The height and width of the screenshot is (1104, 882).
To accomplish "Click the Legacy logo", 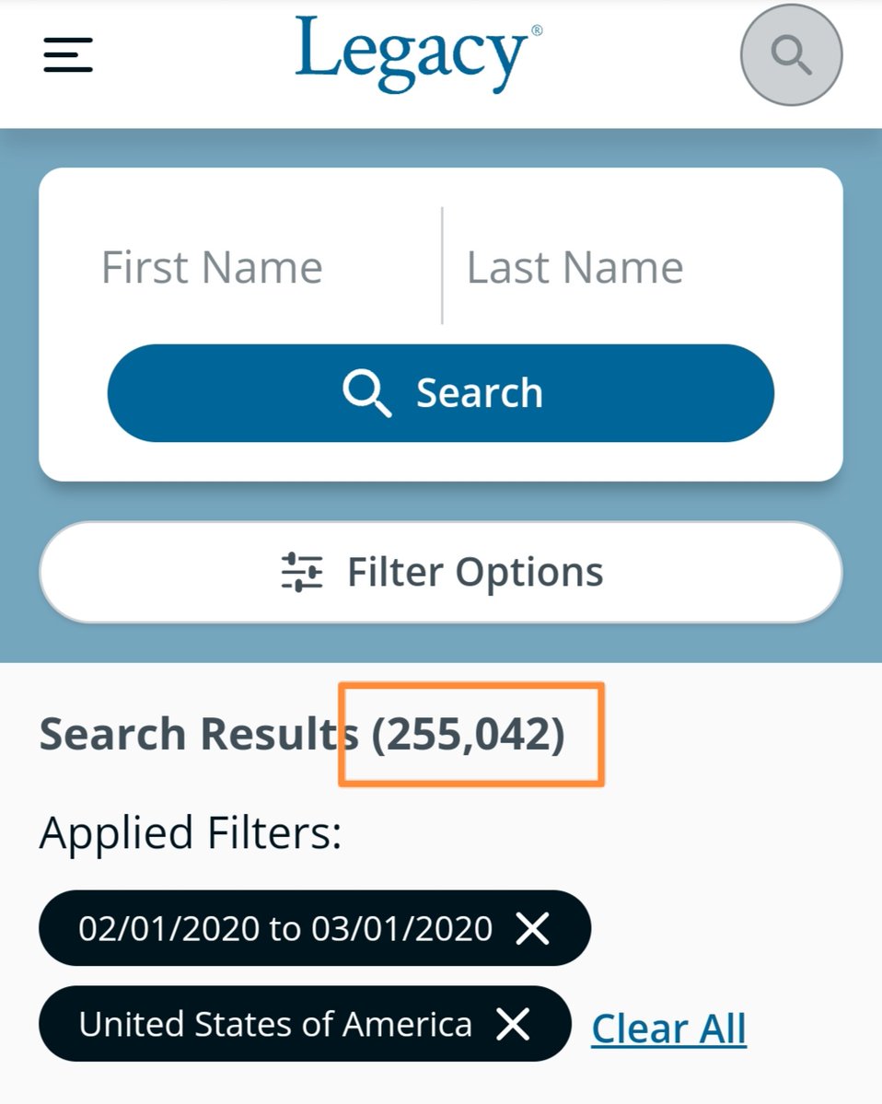I will click(x=412, y=53).
